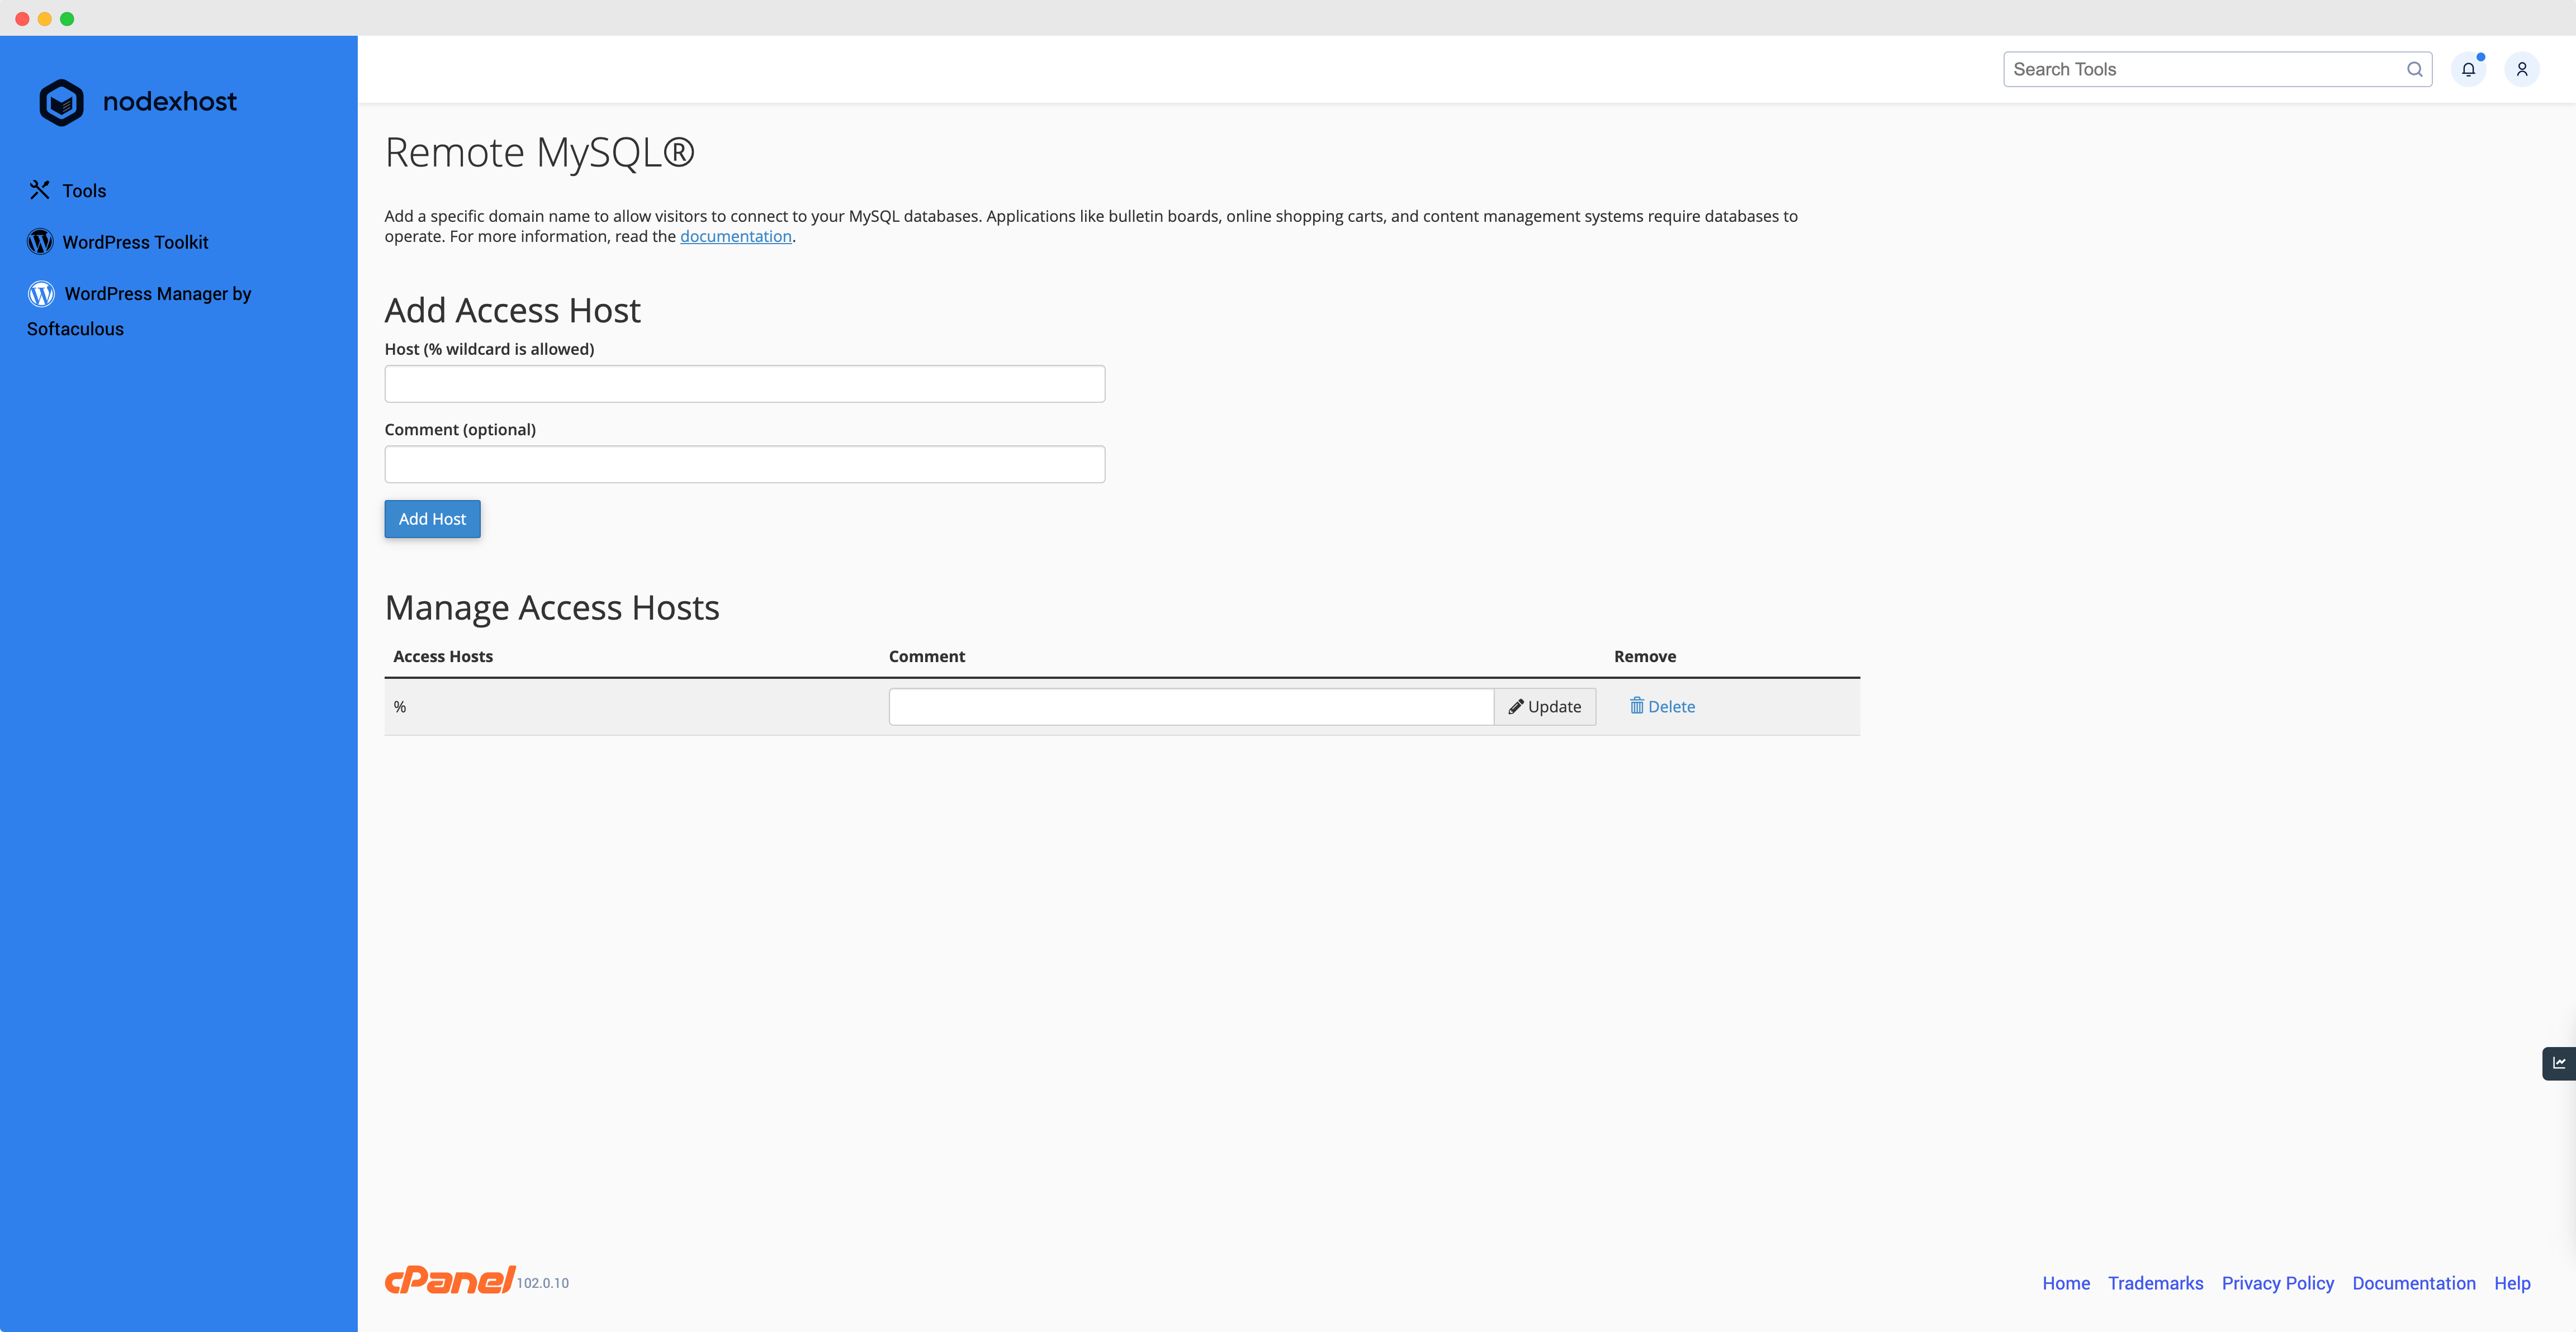Open WordPress Manager by Softaculous item
This screenshot has width=2576, height=1332.
pos(139,311)
